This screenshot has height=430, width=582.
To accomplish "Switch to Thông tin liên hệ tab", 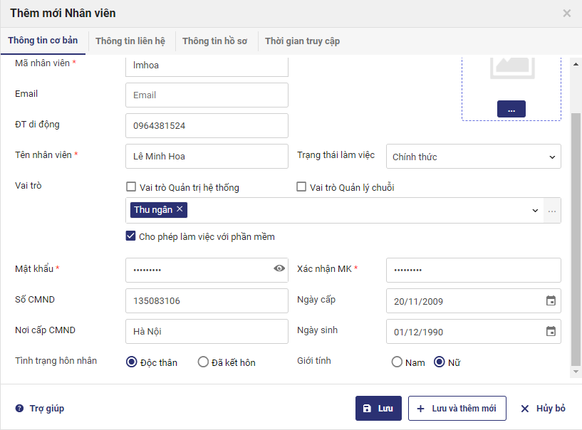I will point(130,41).
